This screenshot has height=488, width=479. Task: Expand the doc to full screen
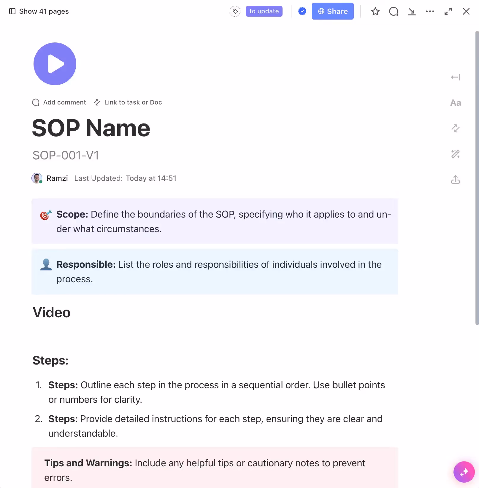(x=448, y=11)
